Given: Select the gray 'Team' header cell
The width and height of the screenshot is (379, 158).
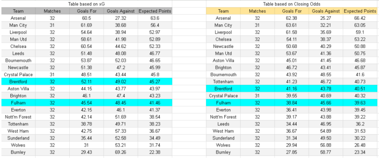Looking at the screenshot, I should point(18,11).
